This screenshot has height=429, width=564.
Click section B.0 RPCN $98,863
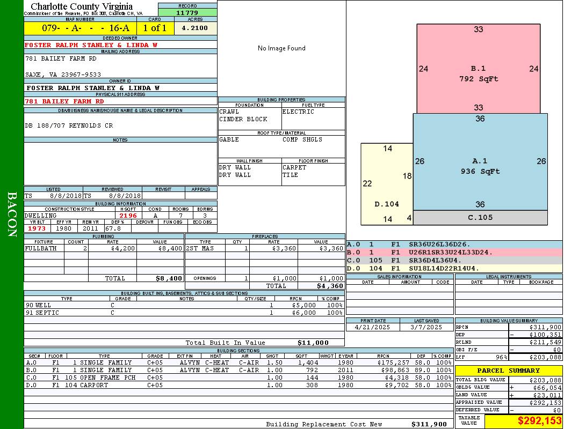click(395, 370)
